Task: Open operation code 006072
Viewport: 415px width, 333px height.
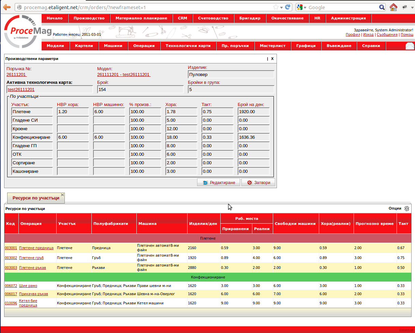Action: (x=11, y=286)
